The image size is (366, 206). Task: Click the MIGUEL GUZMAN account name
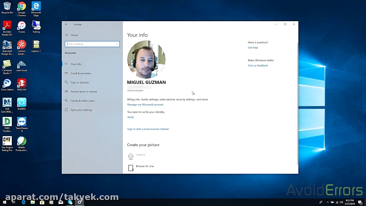(x=146, y=82)
